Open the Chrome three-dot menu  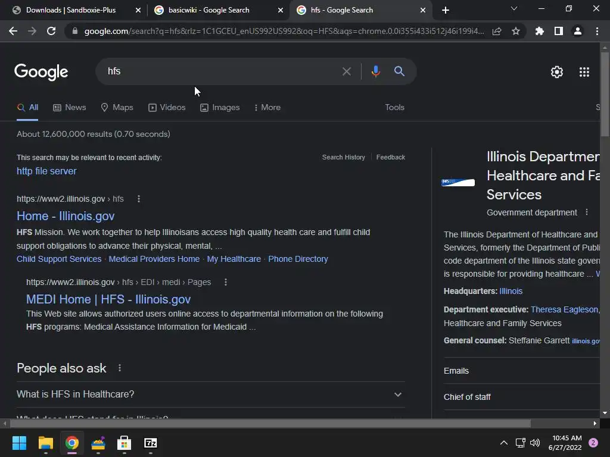[597, 31]
